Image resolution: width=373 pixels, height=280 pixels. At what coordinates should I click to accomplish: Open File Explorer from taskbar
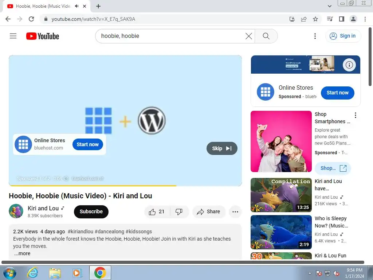click(55, 273)
